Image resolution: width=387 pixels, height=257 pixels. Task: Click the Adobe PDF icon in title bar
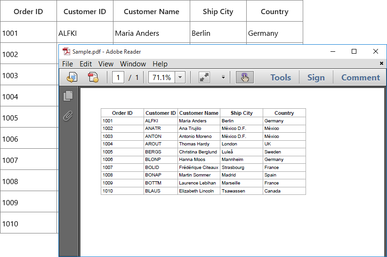click(66, 51)
